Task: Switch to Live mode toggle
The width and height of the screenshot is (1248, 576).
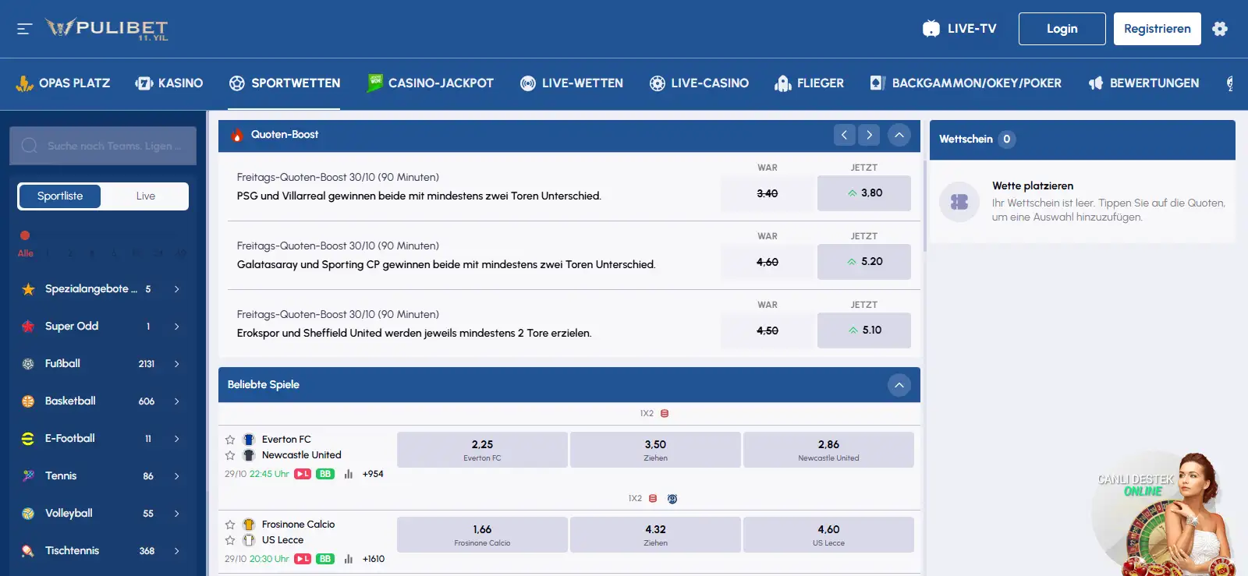Action: (x=145, y=196)
